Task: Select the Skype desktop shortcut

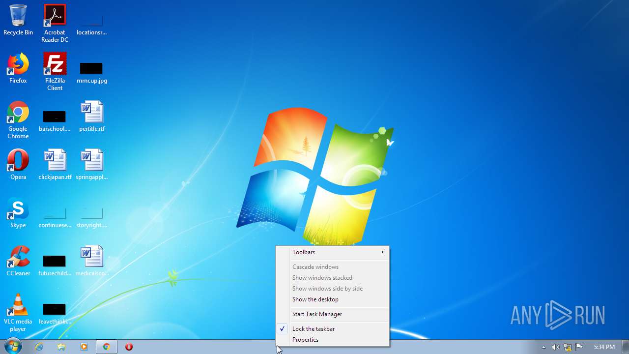Action: 18,213
